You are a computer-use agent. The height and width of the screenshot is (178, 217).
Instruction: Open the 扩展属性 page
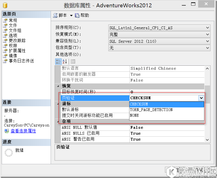tap(17, 51)
